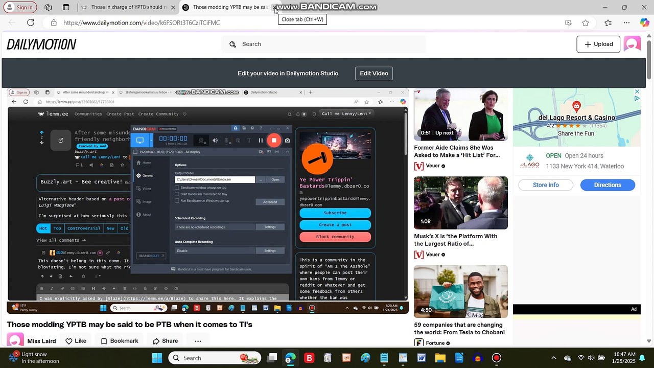
Task: Click the ad's Store info button
Action: (546, 185)
